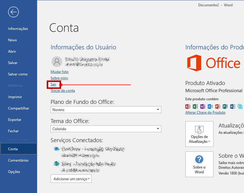Click the Publisher app icon

tap(225, 107)
